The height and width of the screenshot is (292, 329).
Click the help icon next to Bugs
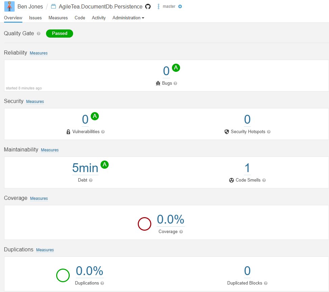coord(175,83)
